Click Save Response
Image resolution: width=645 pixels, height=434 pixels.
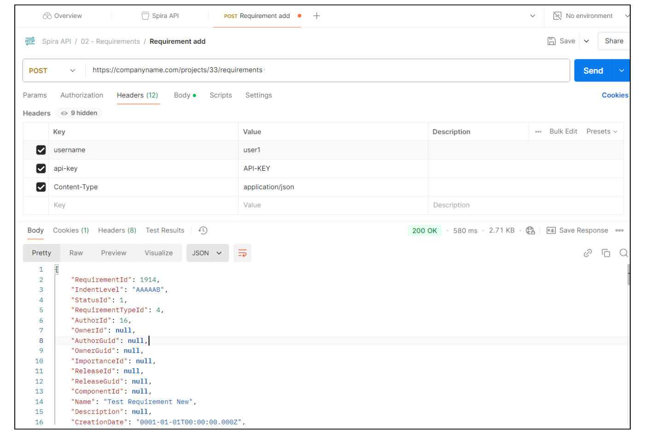click(x=577, y=231)
